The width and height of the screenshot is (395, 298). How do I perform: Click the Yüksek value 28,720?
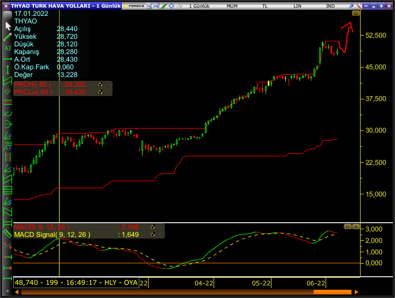(67, 37)
